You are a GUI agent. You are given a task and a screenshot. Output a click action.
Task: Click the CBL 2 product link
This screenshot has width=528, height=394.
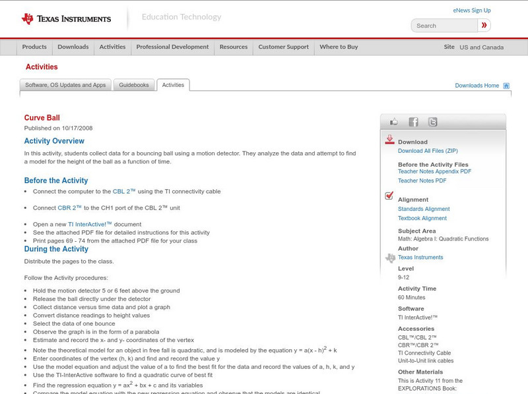click(x=124, y=191)
